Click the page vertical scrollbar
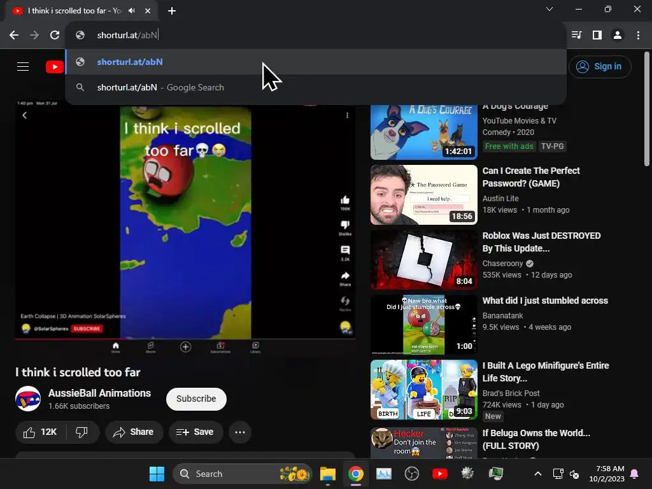The height and width of the screenshot is (489, 652). tap(647, 109)
